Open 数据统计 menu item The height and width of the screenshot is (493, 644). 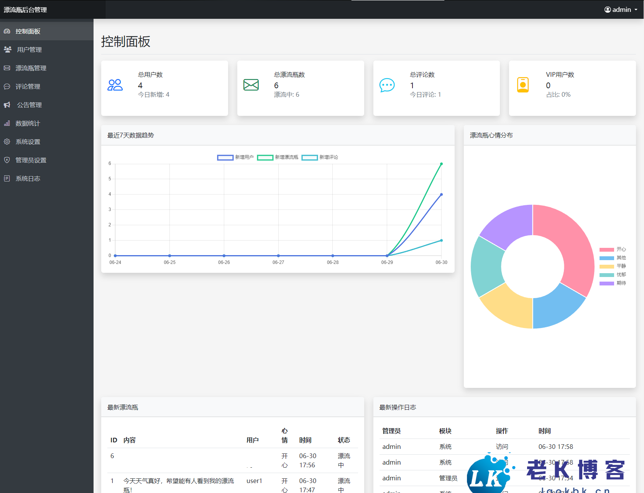point(28,123)
